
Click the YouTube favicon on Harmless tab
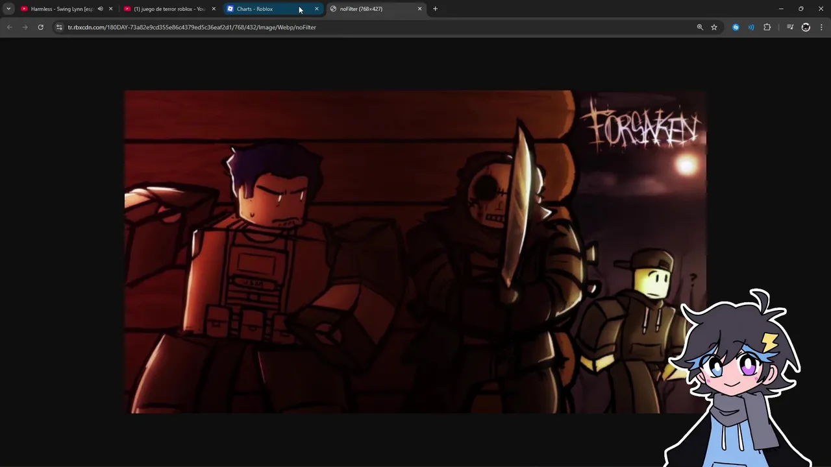pos(24,9)
